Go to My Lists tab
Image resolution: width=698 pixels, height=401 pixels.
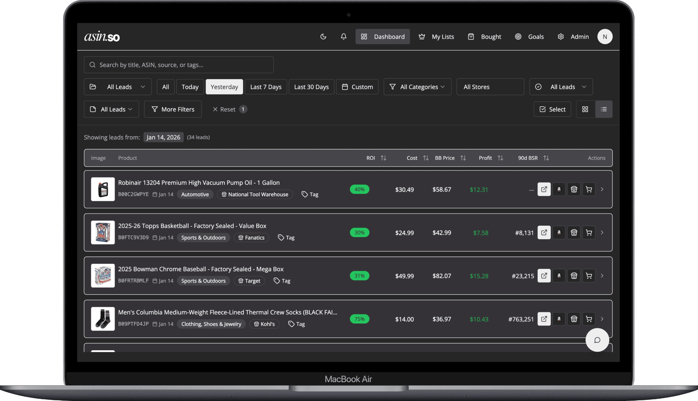pos(436,36)
